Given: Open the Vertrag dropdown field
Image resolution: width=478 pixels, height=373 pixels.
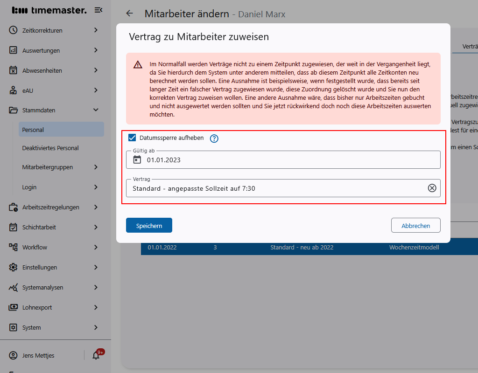Looking at the screenshot, I should coord(275,188).
